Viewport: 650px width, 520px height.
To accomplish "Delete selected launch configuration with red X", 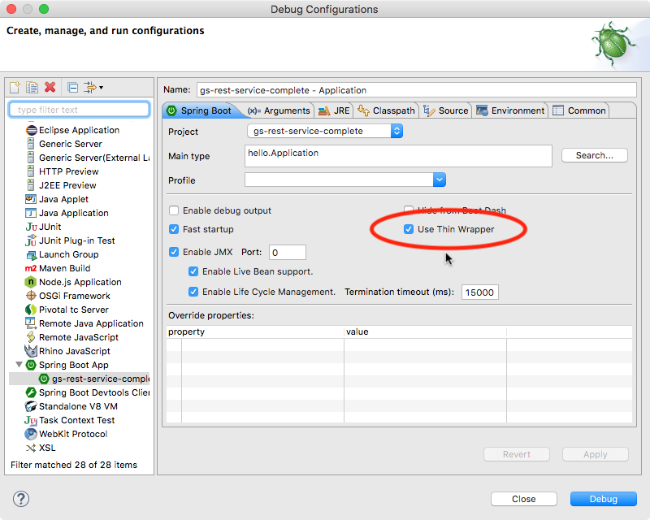I will 50,87.
